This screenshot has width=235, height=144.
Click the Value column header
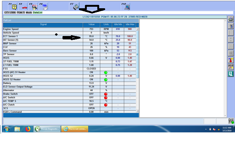[x=91, y=25]
